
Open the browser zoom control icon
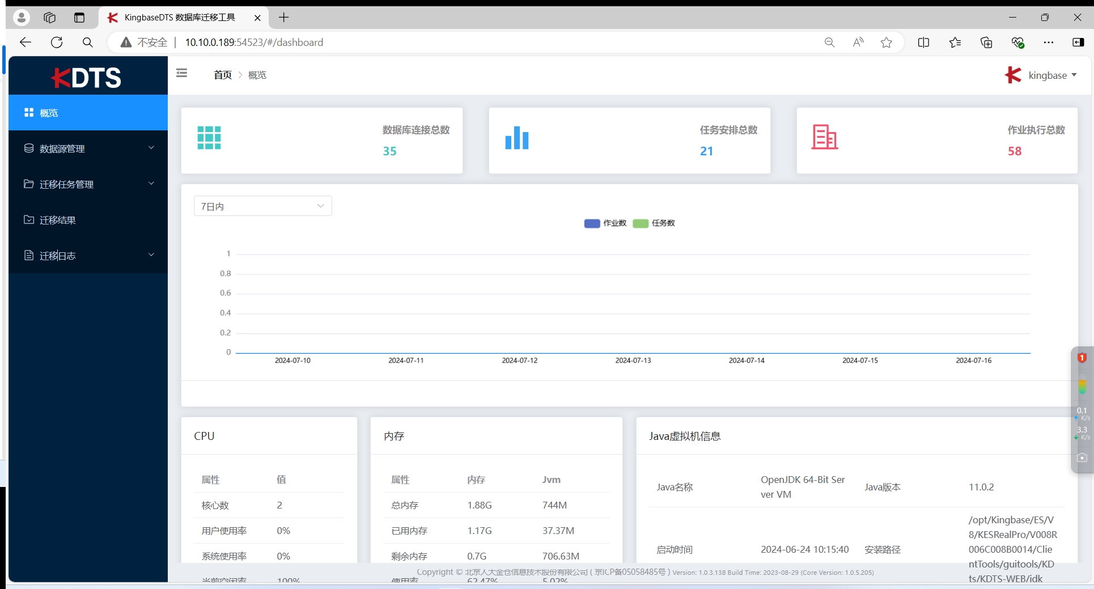[829, 43]
